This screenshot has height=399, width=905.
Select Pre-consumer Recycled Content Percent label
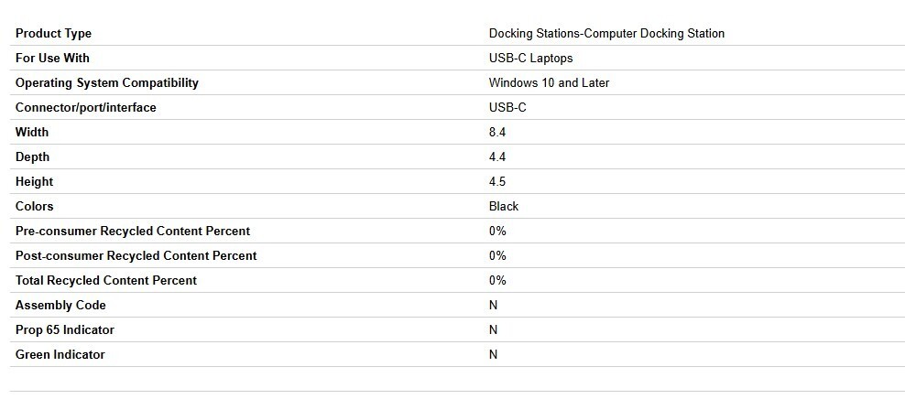(132, 232)
